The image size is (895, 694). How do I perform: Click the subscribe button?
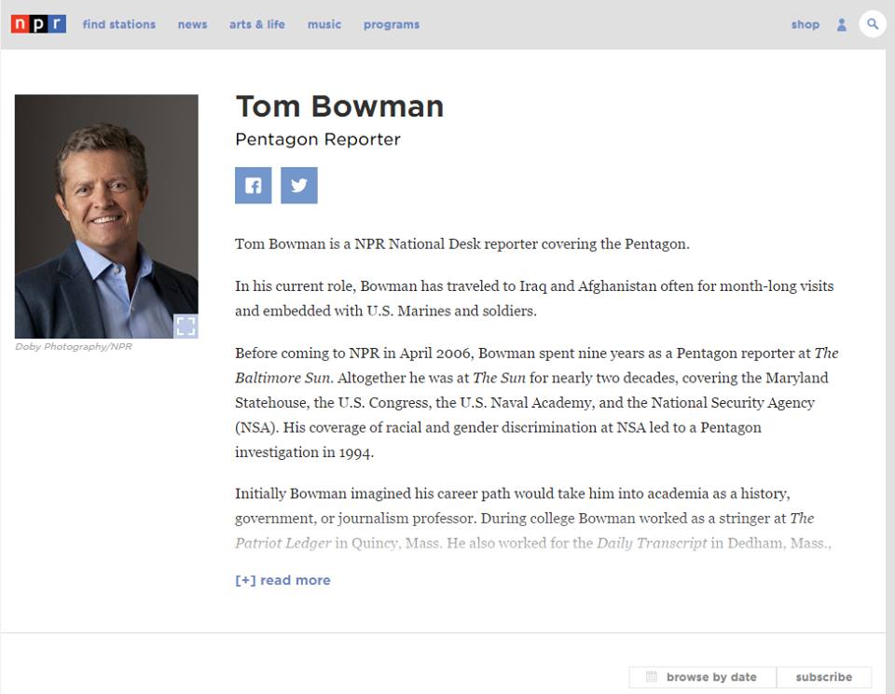coord(823,677)
